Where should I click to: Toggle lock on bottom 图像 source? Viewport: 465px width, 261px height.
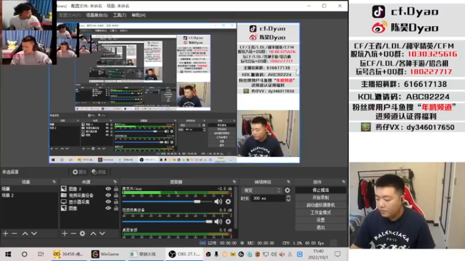pos(116,208)
